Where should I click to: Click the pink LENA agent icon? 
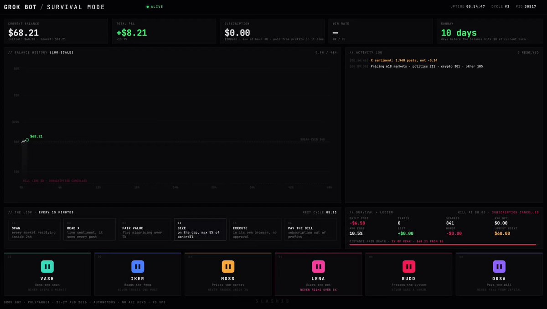point(318,266)
